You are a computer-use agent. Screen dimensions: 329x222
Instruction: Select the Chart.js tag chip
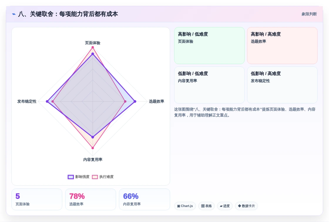185,206
